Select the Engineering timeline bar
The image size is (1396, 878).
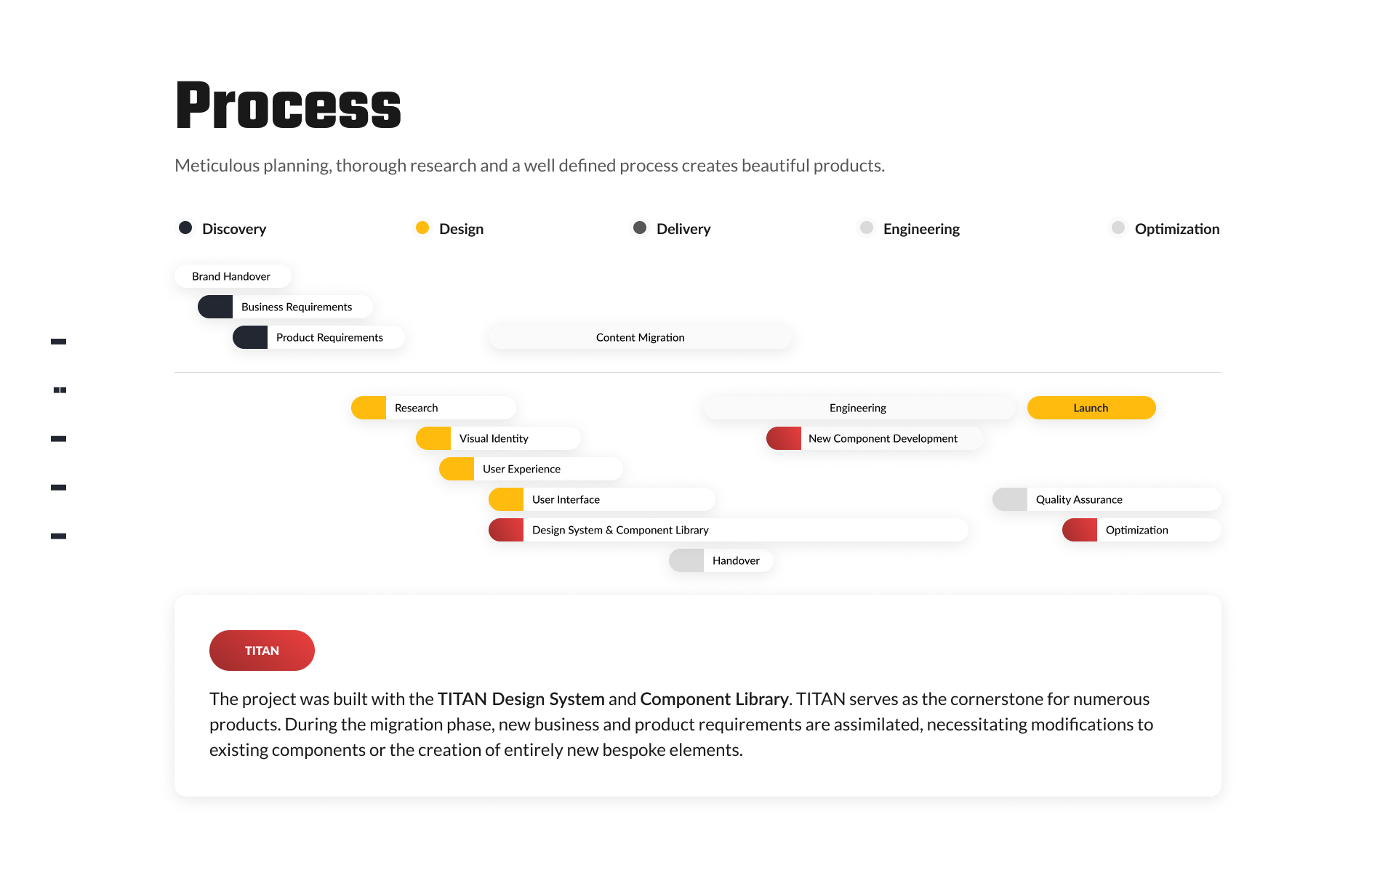(x=859, y=408)
